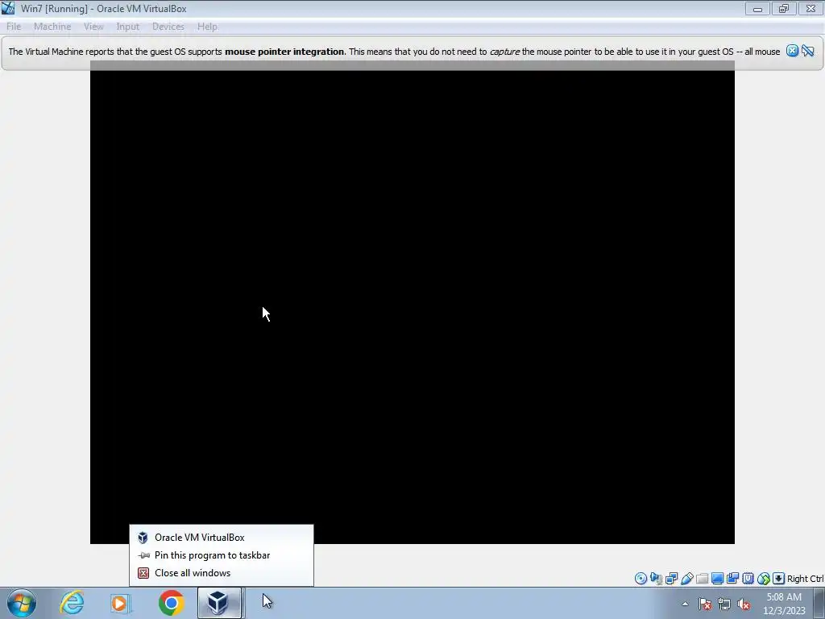This screenshot has width=825, height=619.
Task: Click the Show desktop button
Action: [x=819, y=603]
